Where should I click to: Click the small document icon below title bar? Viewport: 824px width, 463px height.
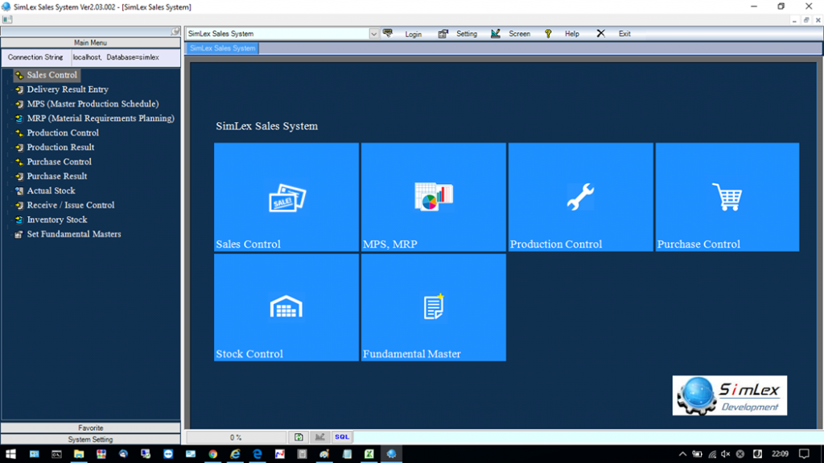[x=6, y=19]
